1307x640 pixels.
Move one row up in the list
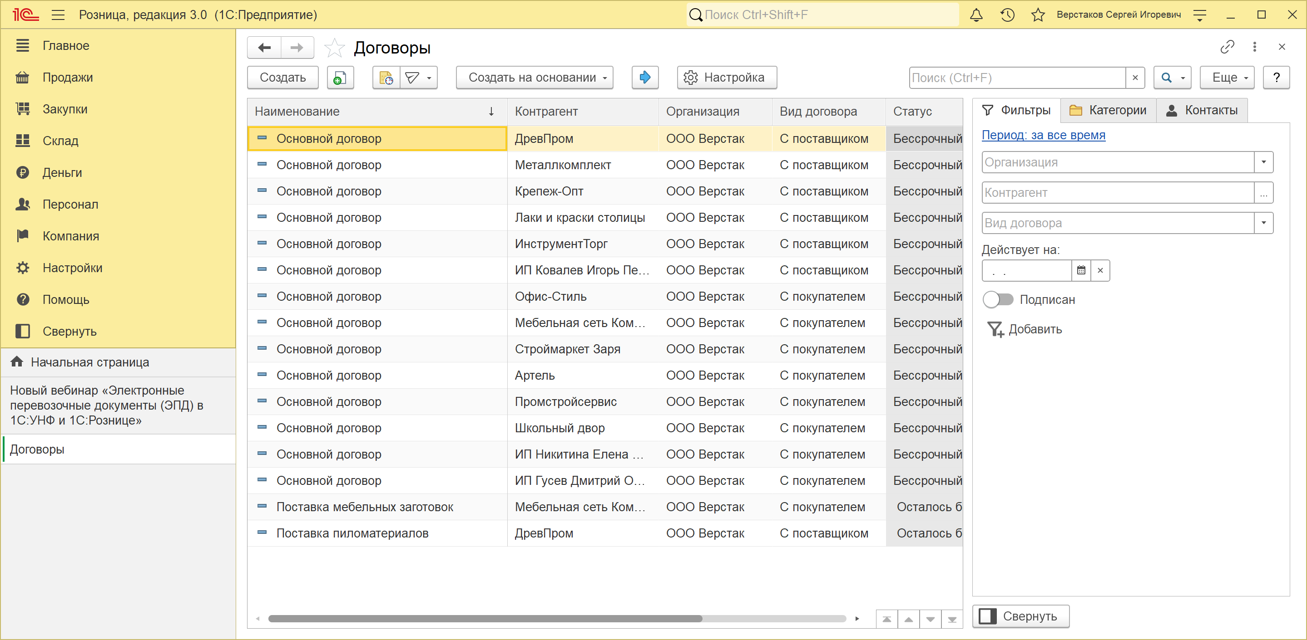point(909,619)
